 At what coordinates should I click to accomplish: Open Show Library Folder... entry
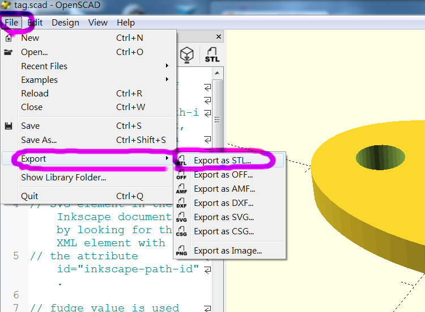tap(88, 178)
